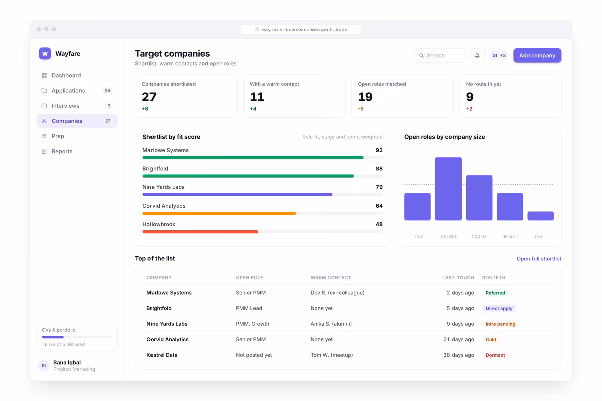The image size is (602, 401).
Task: Click the Applications count badge 34
Action: (108, 91)
